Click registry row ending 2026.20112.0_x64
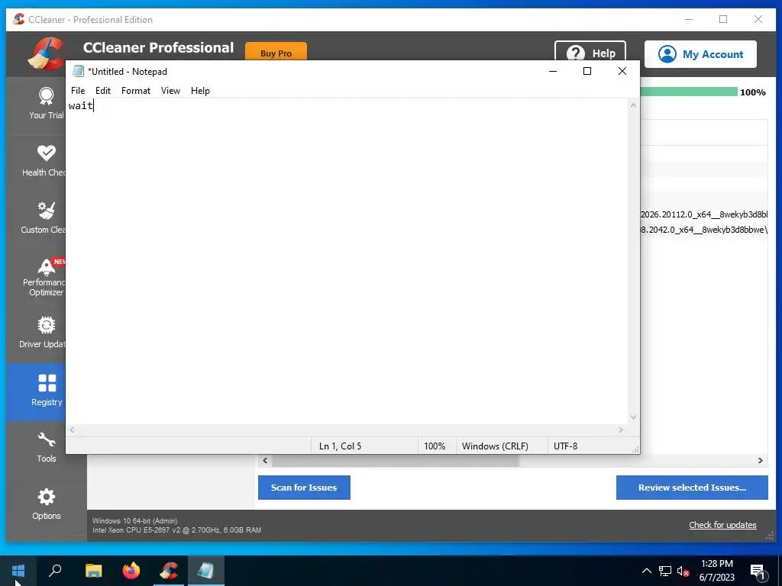Screen dimensions: 782x586 [704, 214]
